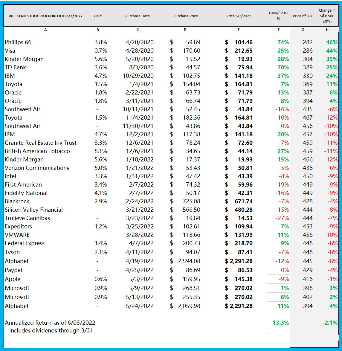Select the 5.0% yield cell
Image resolution: width=342 pixels, height=351 pixels.
coord(101,168)
